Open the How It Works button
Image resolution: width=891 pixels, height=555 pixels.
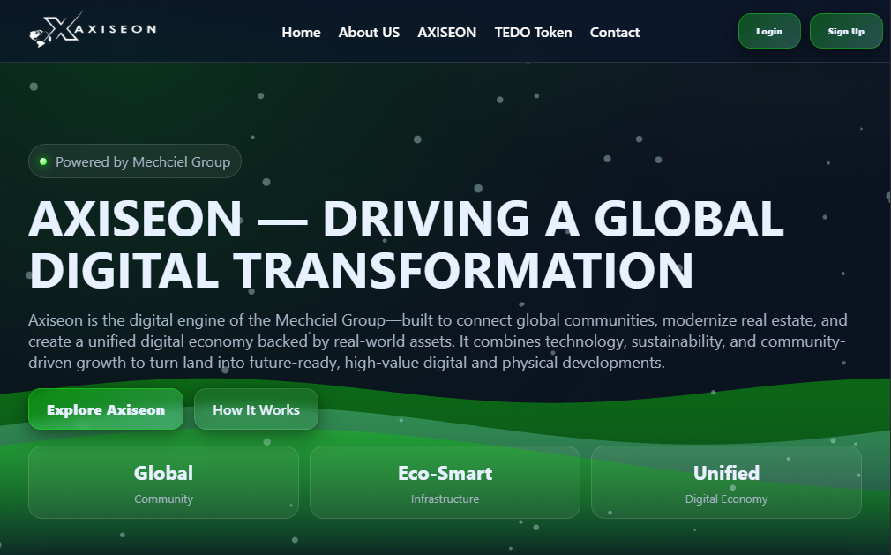[256, 409]
